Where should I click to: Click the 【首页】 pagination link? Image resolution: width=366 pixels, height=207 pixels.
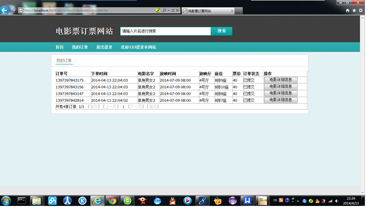(x=93, y=107)
